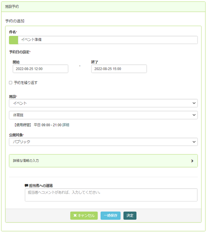Click the 決定 button
The width and height of the screenshot is (207, 233).
coord(130,215)
